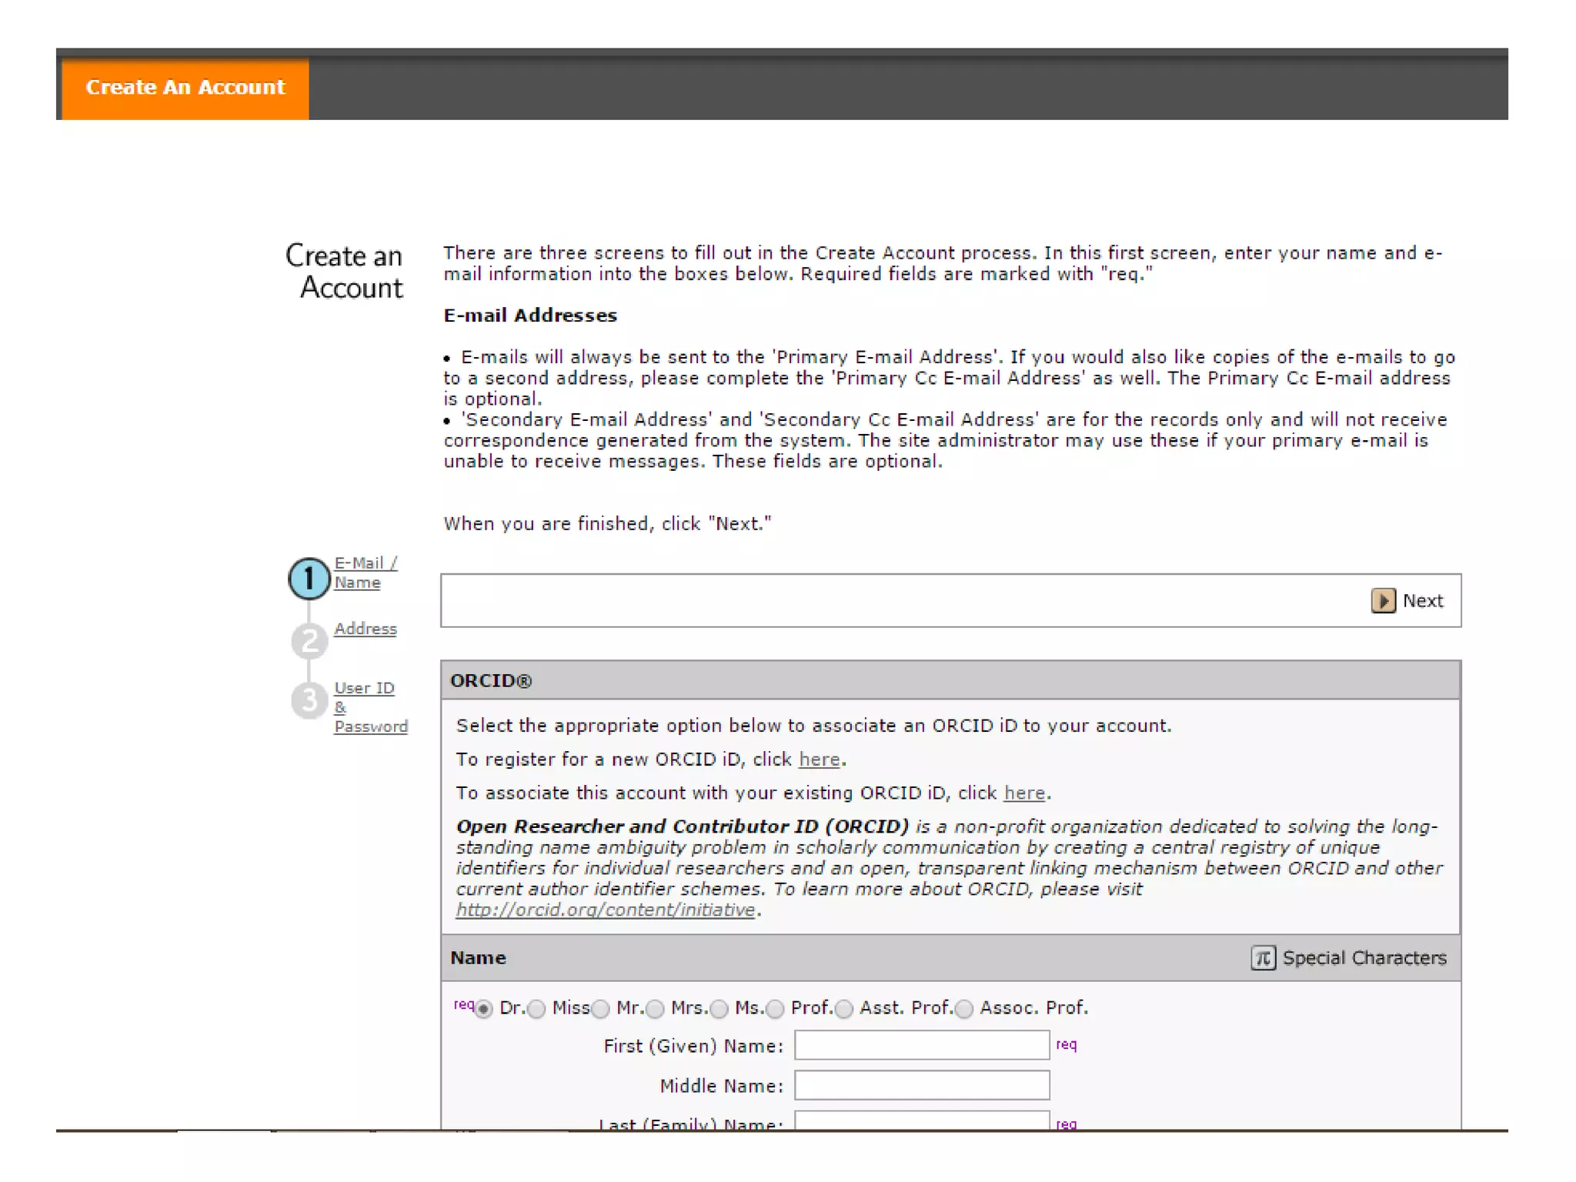Visit the orcid.org initiative link
The image size is (1576, 1182).
[605, 910]
